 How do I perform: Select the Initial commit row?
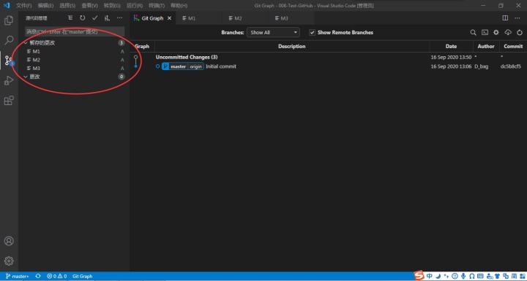(x=328, y=66)
